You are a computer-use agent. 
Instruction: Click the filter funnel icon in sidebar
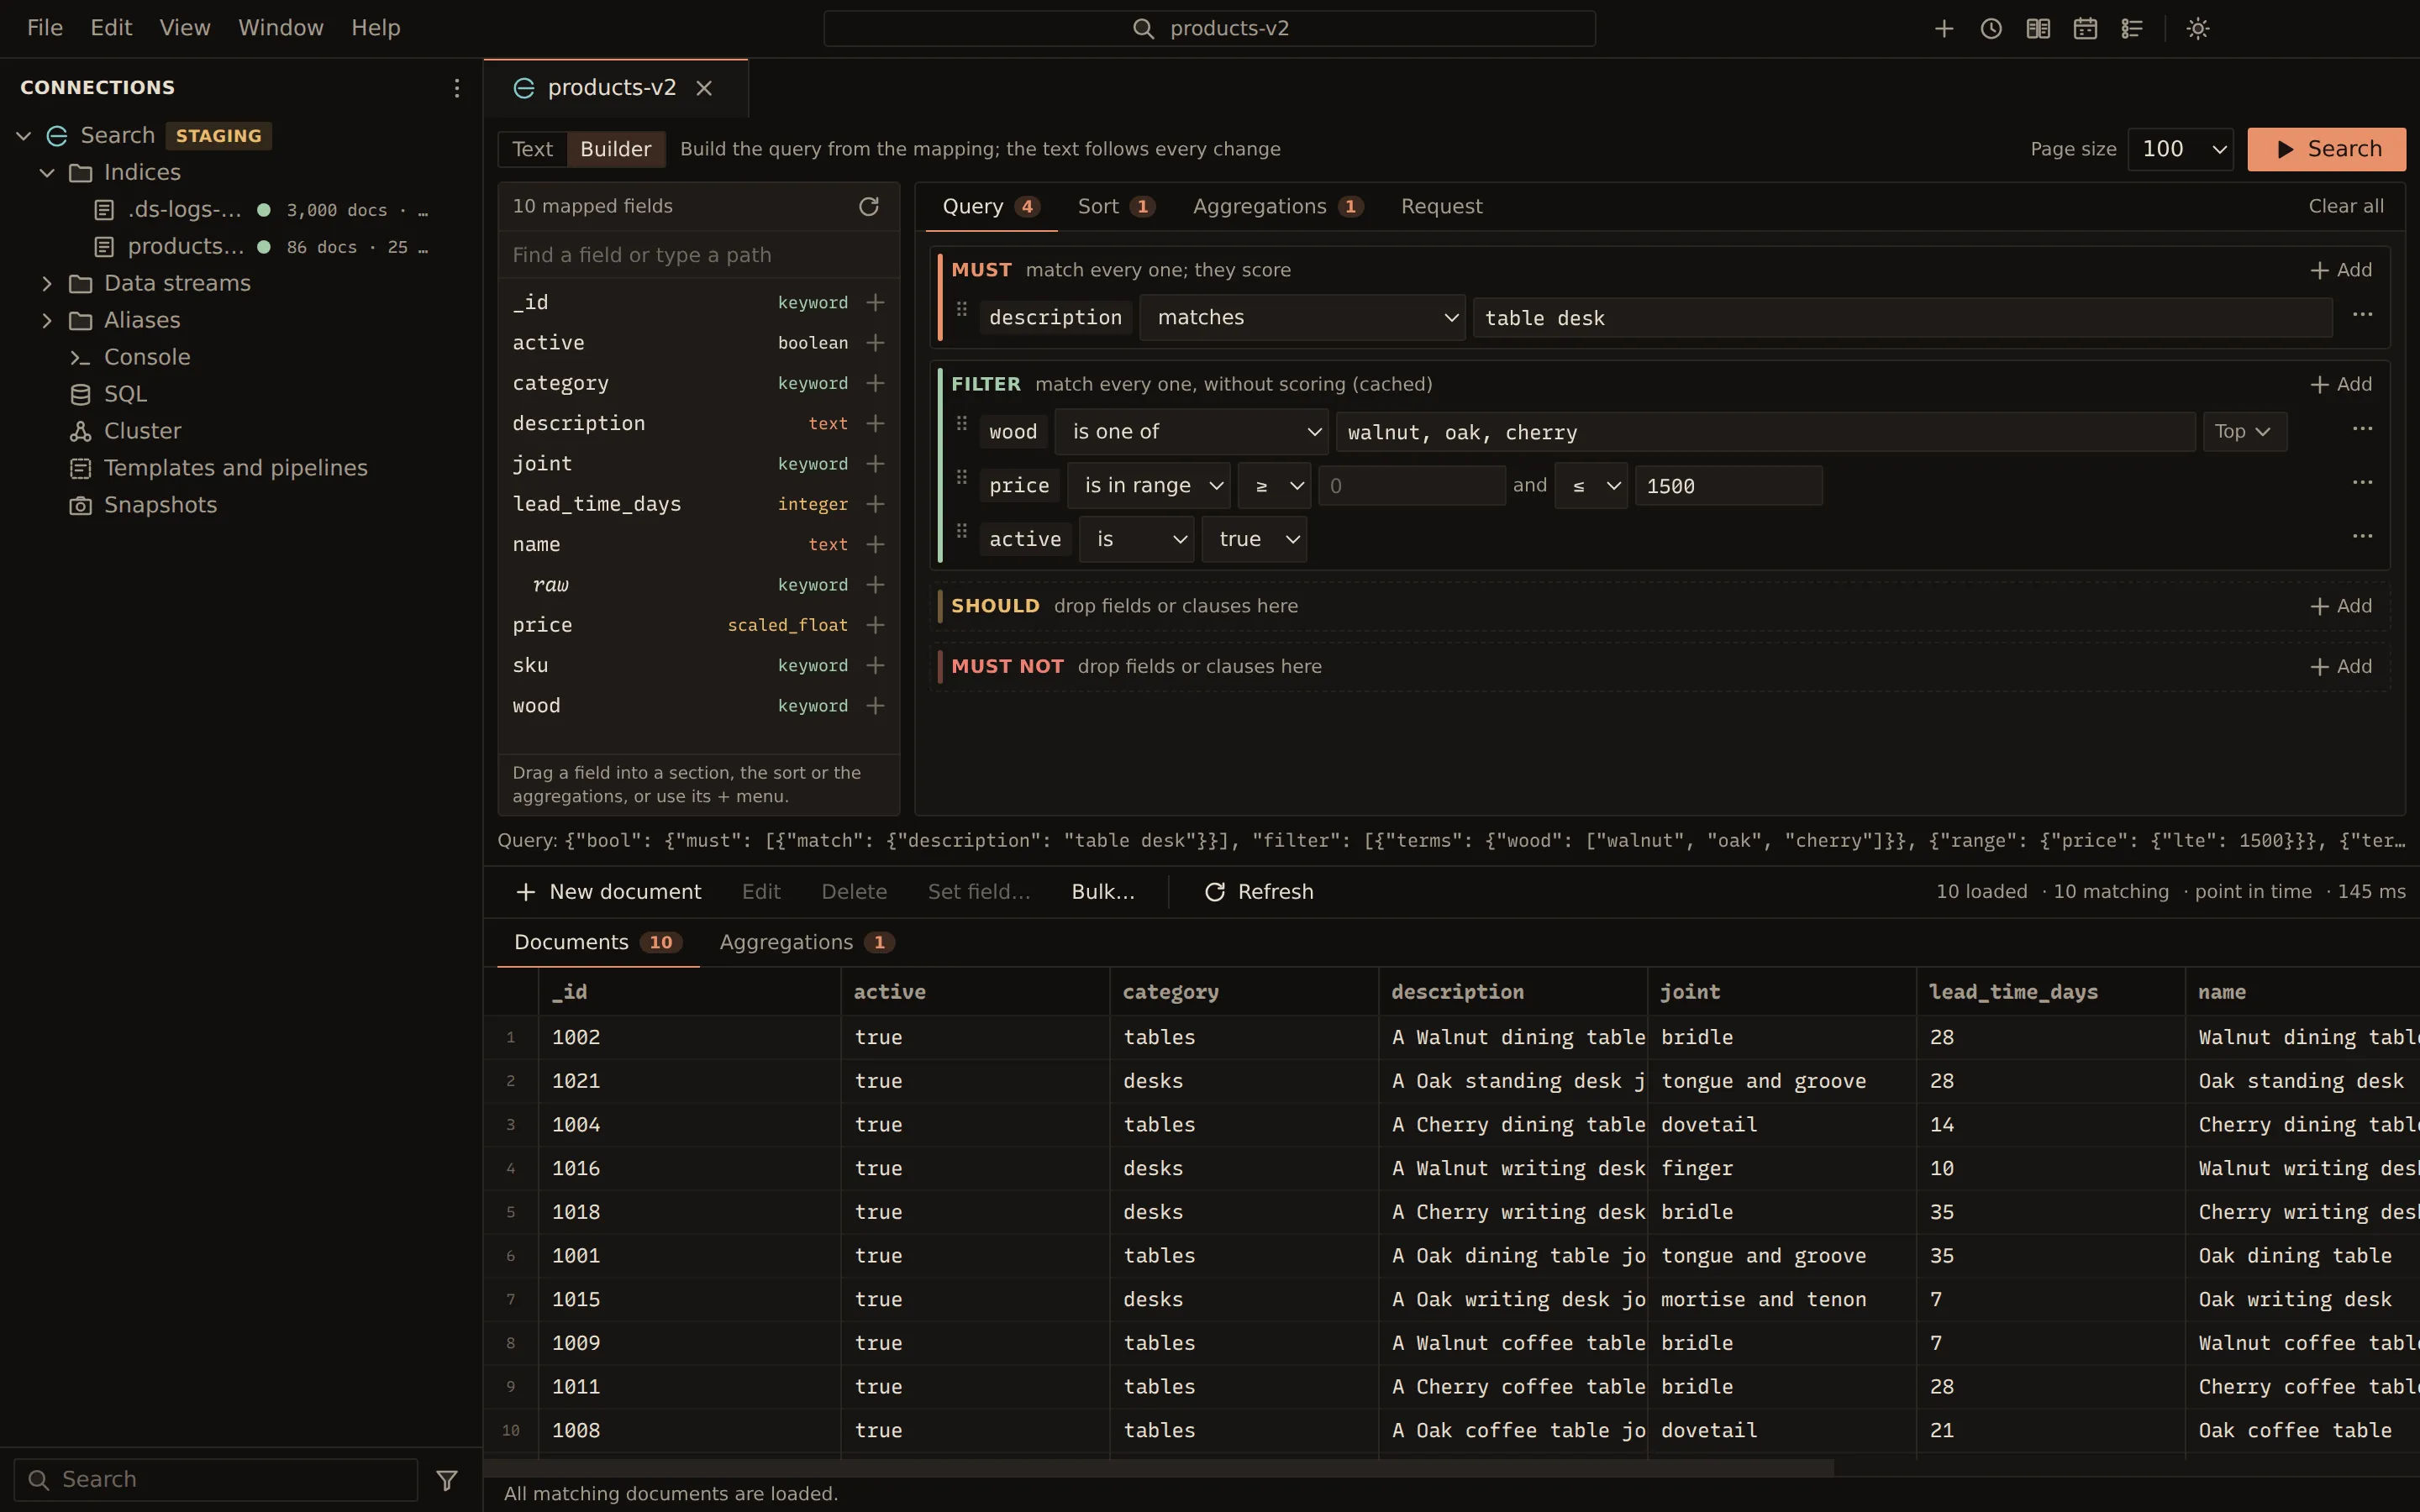coord(447,1480)
